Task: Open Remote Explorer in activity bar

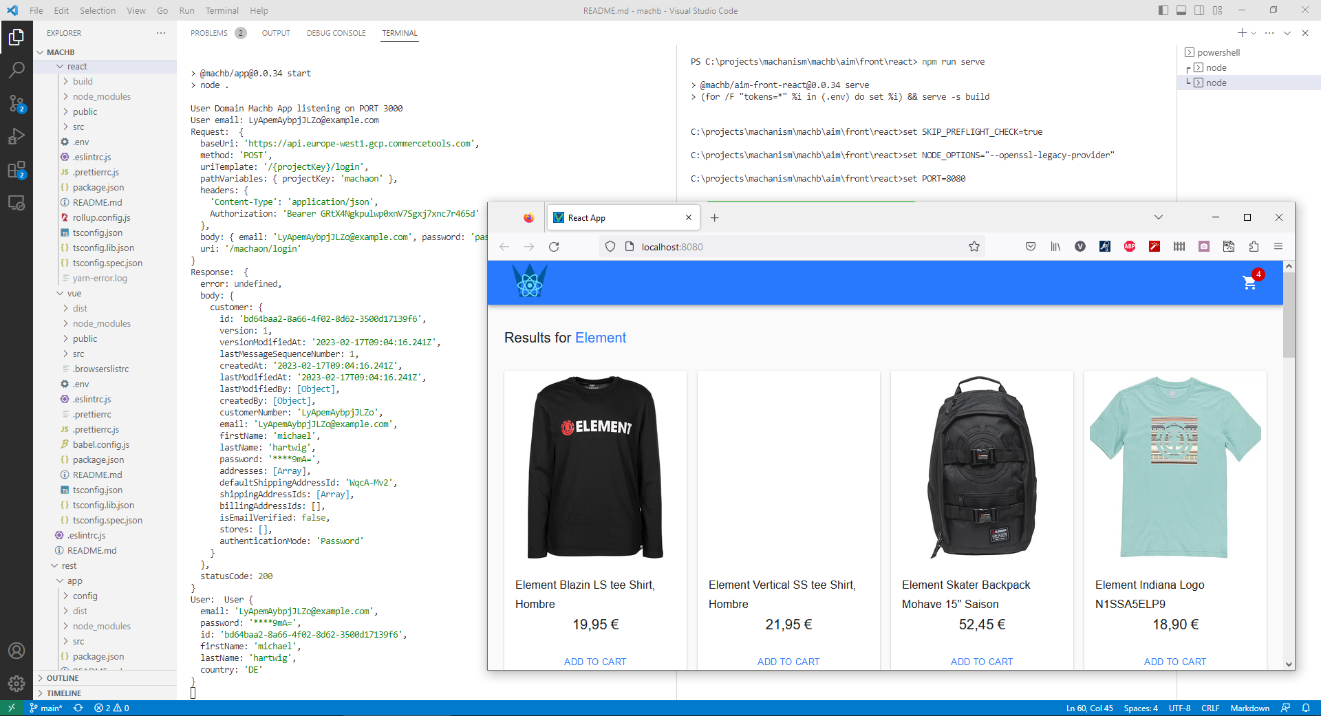Action: click(17, 203)
